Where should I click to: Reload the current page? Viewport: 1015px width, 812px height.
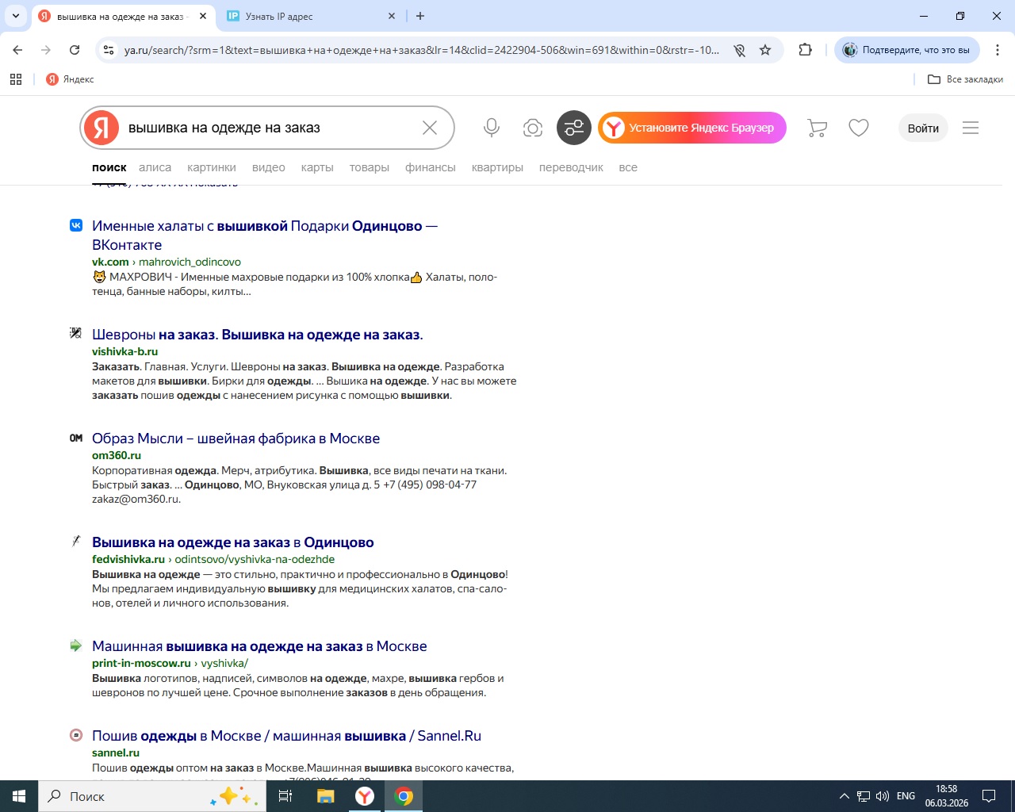coord(75,50)
